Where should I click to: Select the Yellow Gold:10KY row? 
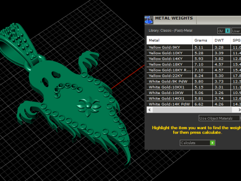click(x=194, y=53)
